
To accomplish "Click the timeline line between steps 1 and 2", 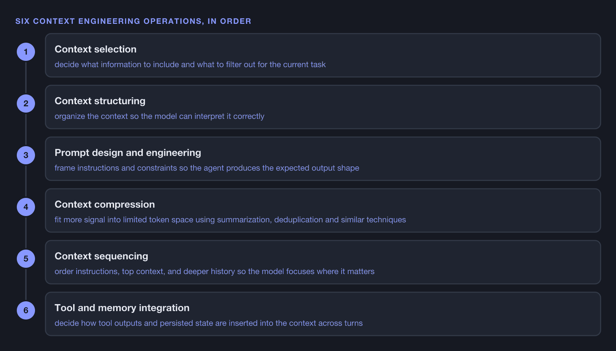I will point(26,78).
